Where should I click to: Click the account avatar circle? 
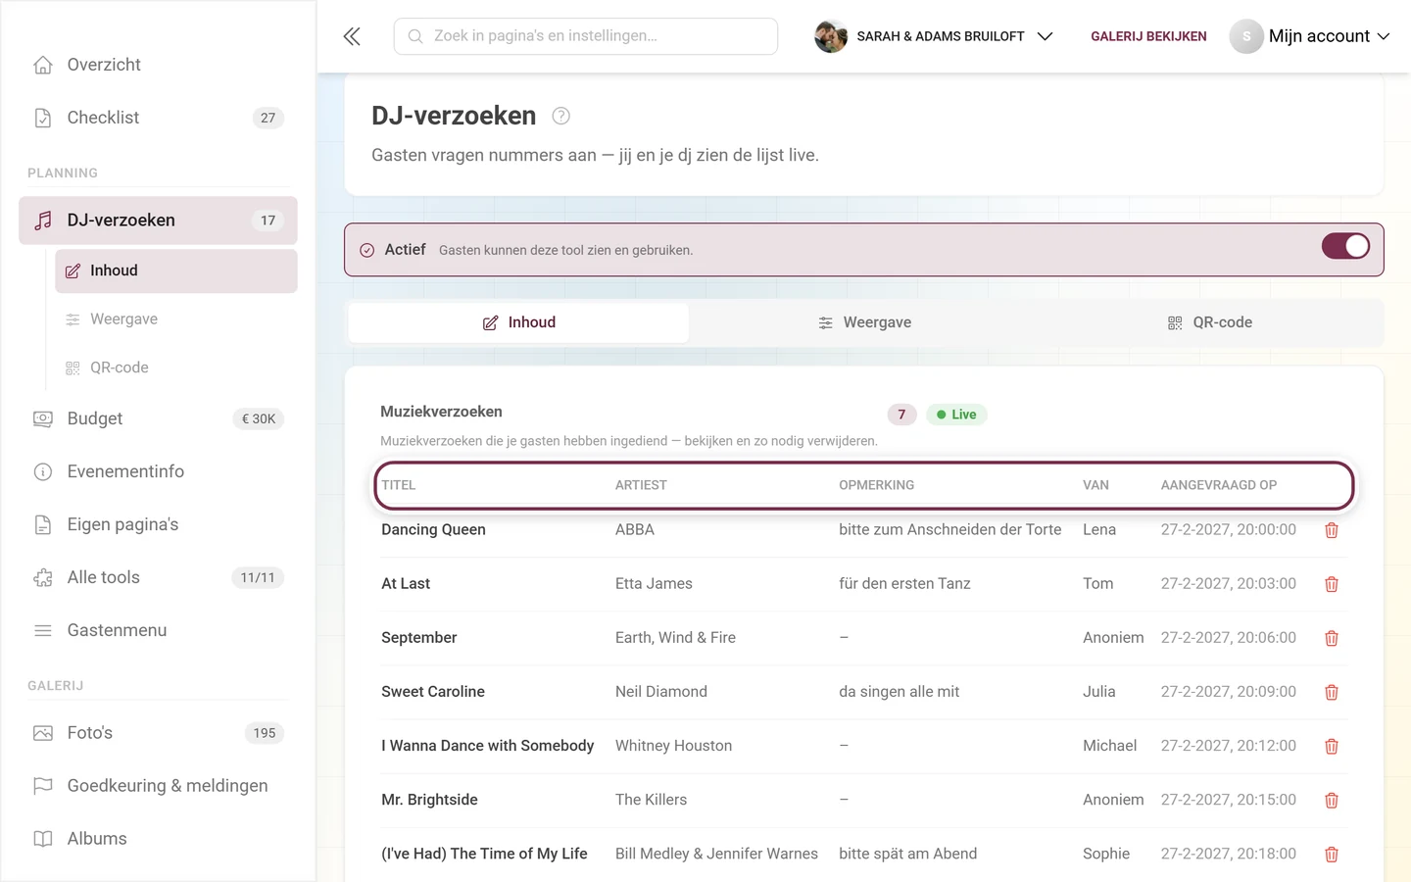[1246, 36]
